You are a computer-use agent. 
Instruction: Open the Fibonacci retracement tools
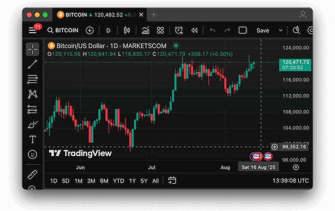pyautogui.click(x=33, y=79)
